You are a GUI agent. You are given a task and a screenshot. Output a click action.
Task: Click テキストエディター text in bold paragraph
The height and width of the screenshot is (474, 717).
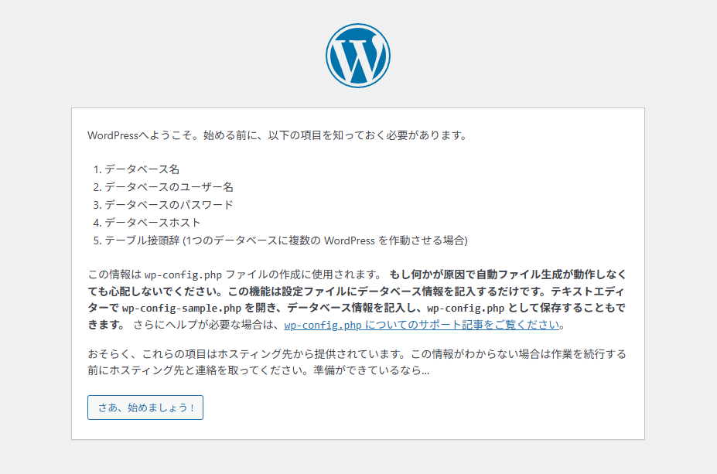tap(586, 292)
